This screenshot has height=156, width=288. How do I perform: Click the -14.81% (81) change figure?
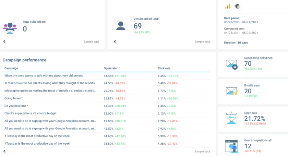pos(142,32)
